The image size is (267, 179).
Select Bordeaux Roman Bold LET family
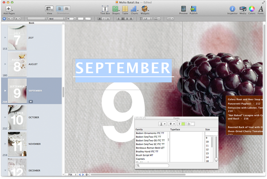click(150, 148)
